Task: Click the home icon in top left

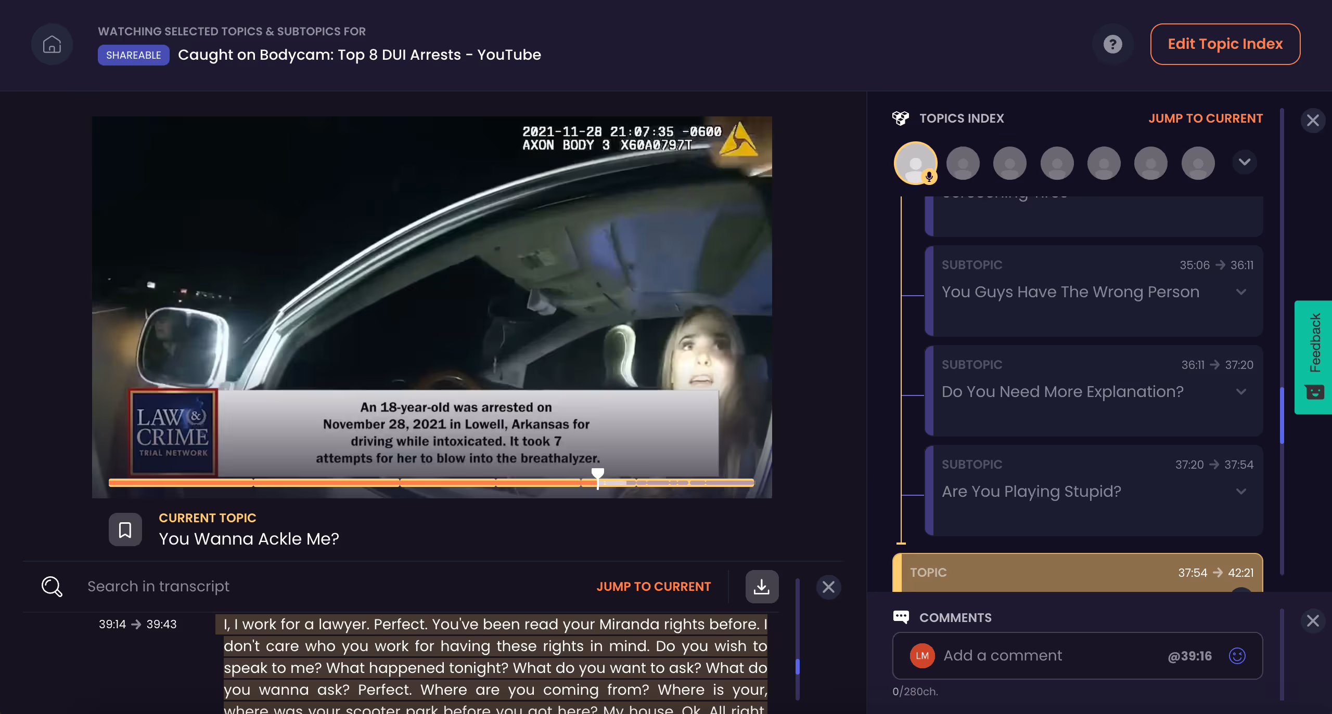Action: click(52, 44)
